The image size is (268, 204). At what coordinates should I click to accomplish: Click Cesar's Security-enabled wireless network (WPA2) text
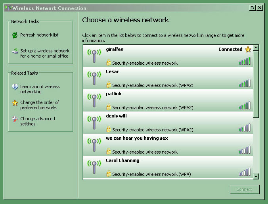tap(153, 85)
